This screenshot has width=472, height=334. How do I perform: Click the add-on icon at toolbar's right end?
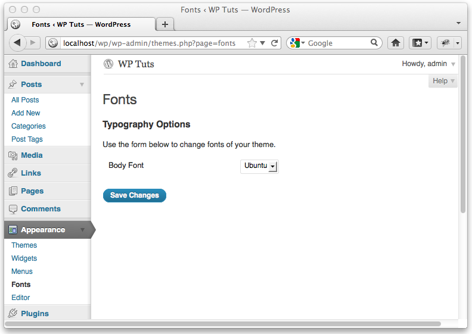[x=445, y=43]
